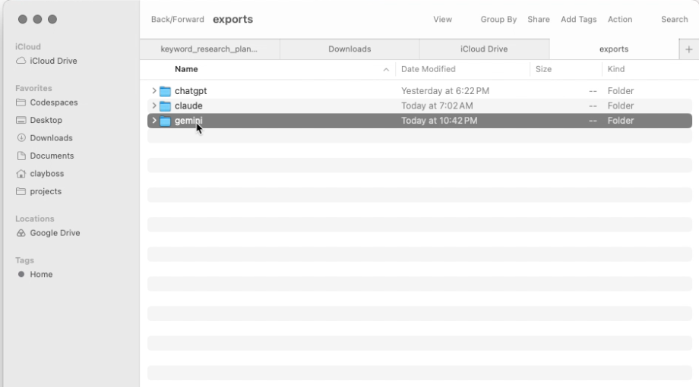Click the Downloads arrow icon in sidebar
Screen dimensions: 699x387
21,137
